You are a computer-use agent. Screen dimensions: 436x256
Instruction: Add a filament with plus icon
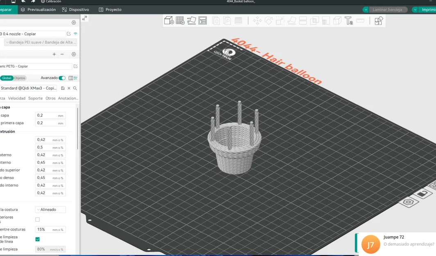(x=54, y=54)
